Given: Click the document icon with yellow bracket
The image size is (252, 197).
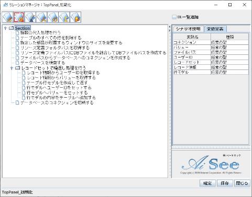Looking at the screenshot, I should [x=64, y=17].
